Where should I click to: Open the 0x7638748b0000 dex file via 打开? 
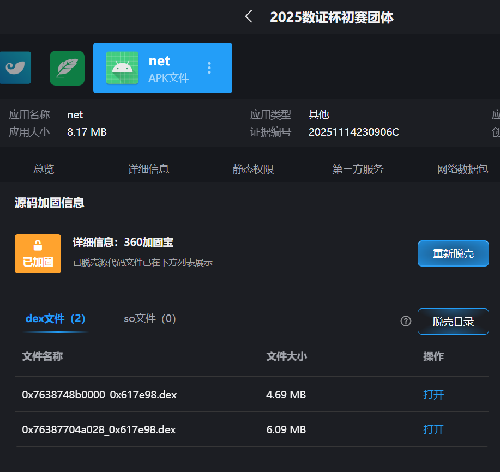click(x=433, y=395)
